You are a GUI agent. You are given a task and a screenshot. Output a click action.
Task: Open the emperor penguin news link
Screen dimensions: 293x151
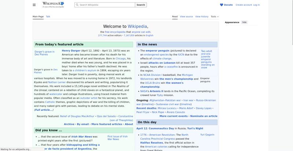point(157,51)
